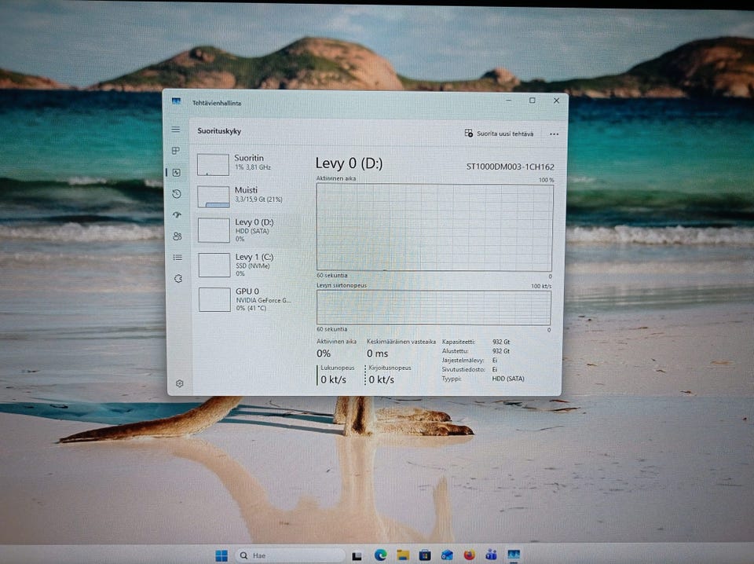754x564 pixels.
Task: Open File Explorer from taskbar
Action: tap(403, 555)
